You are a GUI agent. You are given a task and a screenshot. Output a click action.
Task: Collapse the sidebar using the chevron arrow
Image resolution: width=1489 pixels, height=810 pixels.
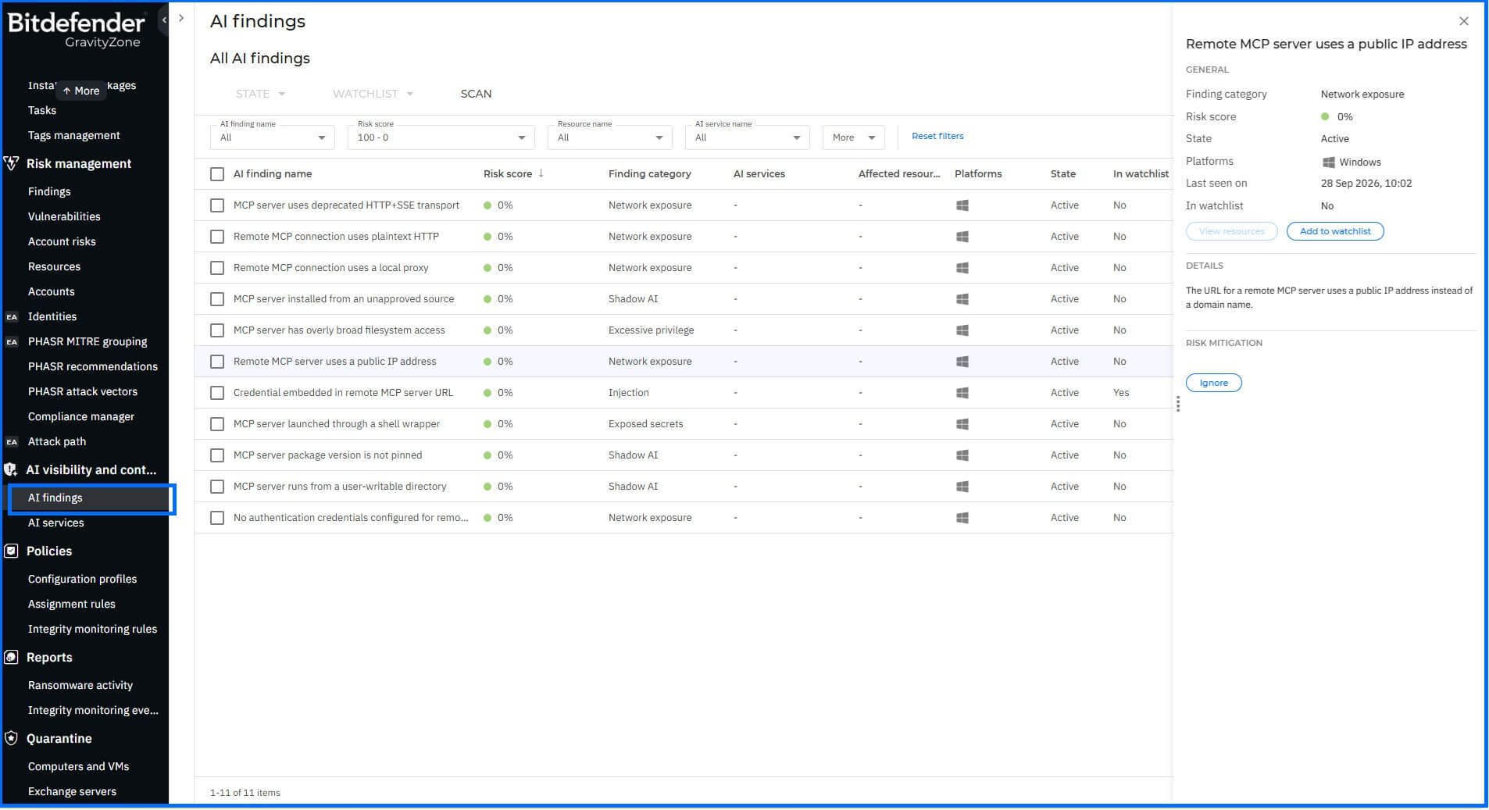164,20
